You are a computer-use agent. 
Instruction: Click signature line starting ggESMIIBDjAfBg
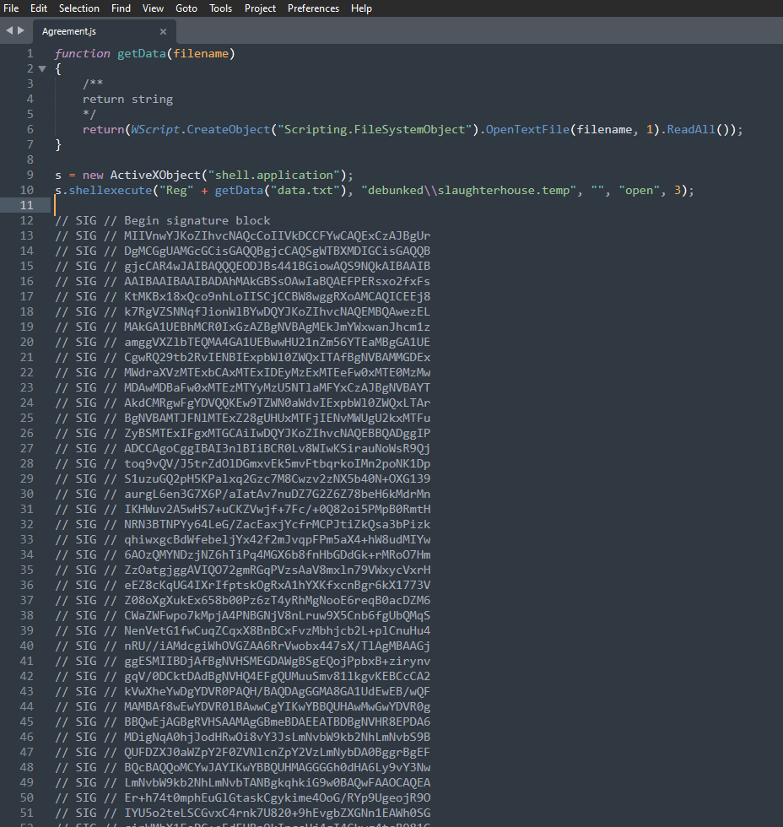[277, 661]
